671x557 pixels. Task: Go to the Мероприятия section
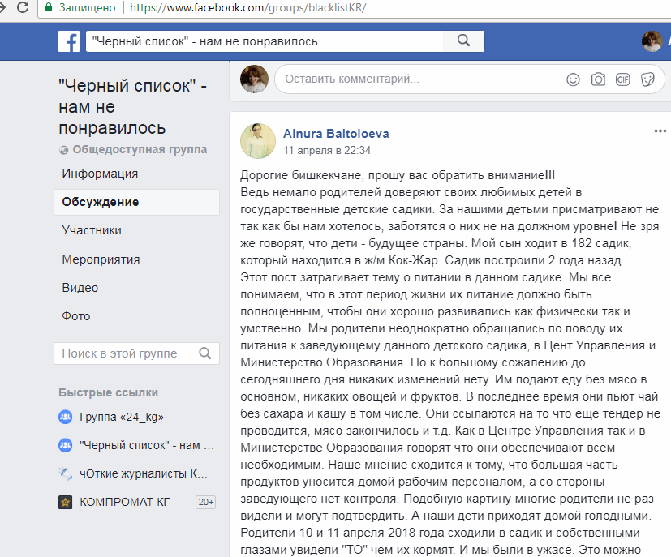tap(101, 259)
